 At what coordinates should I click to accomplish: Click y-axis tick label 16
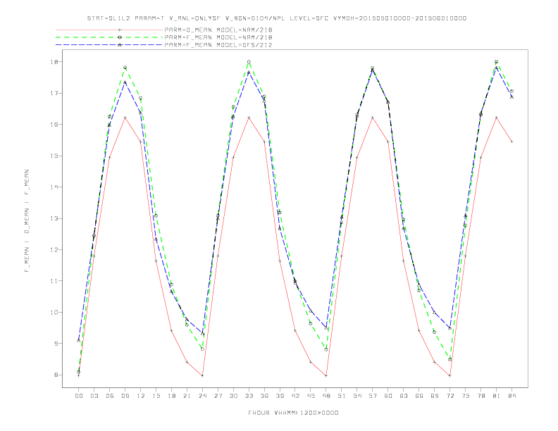click(x=54, y=125)
